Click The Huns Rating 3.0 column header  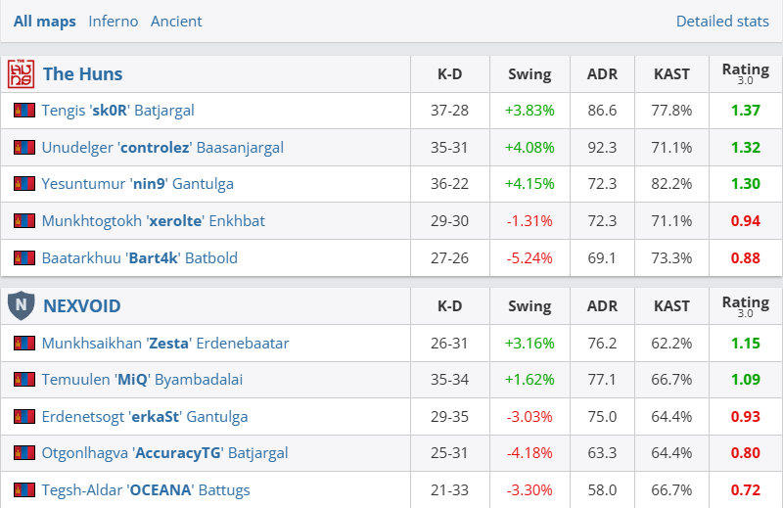coord(745,73)
